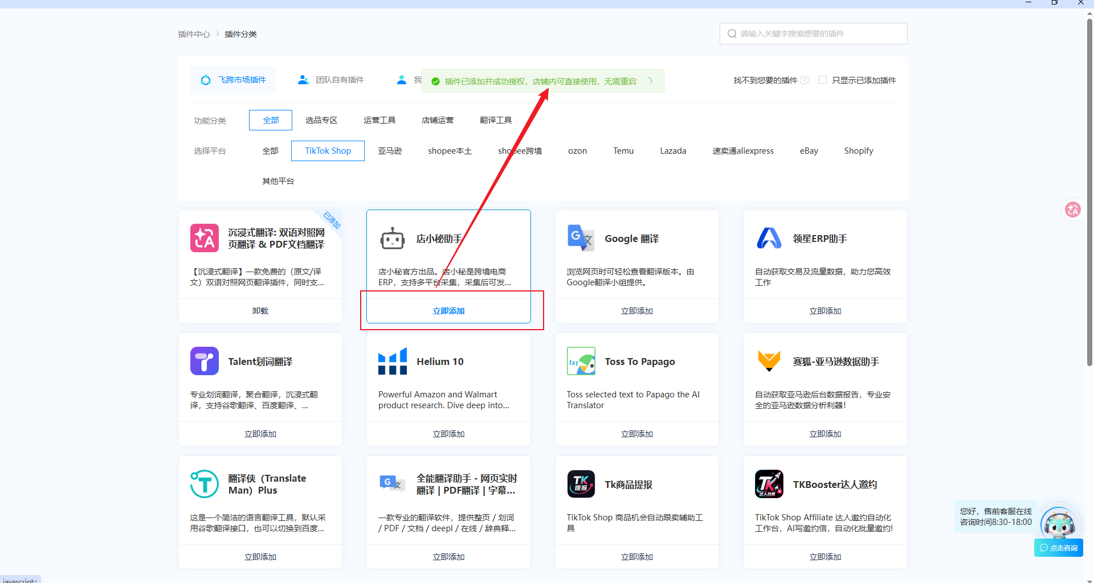
Task: Click the 翻译侠 Translate Man icon
Action: pos(205,484)
